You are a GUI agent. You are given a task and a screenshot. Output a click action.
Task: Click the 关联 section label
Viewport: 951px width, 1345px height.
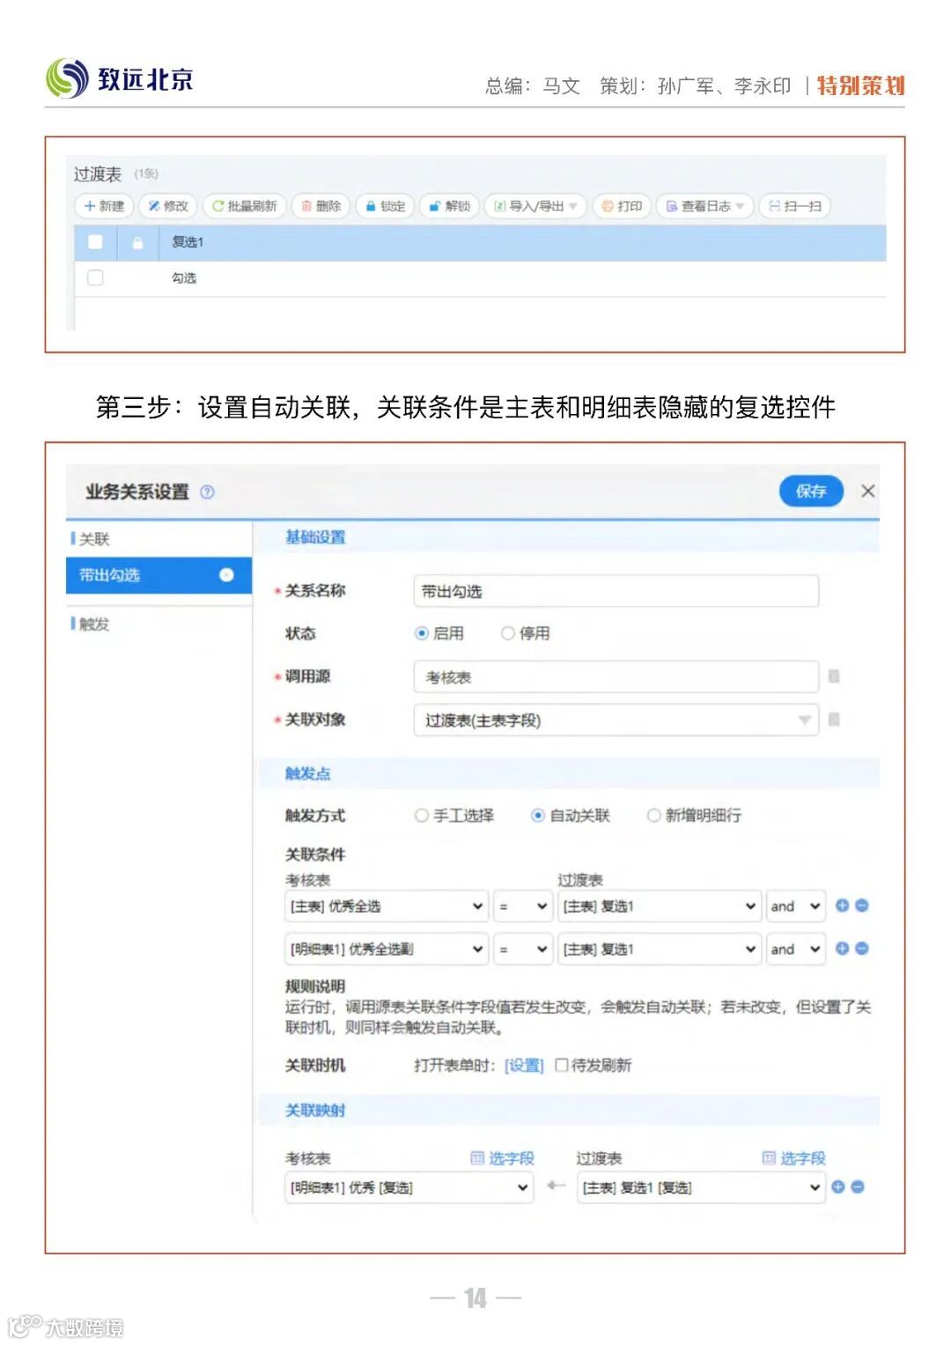(94, 539)
